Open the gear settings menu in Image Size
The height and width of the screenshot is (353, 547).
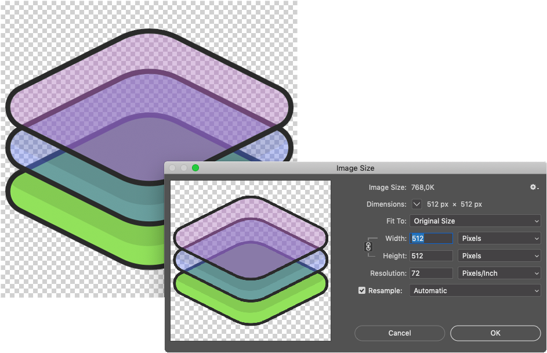[x=534, y=187]
